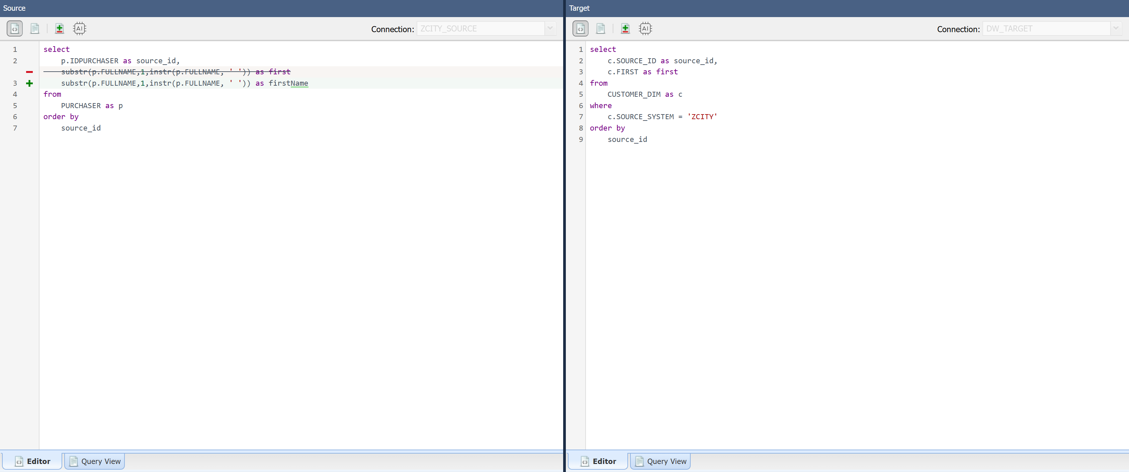Click 'c.FIRST as first' in Target
1129x472 pixels.
point(643,72)
